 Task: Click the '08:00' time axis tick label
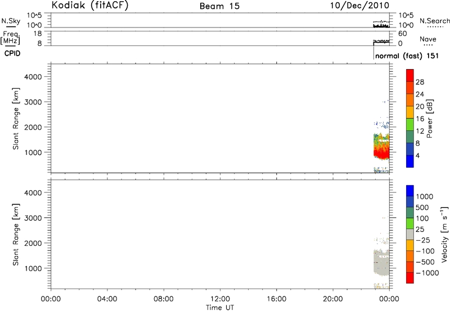click(x=163, y=299)
